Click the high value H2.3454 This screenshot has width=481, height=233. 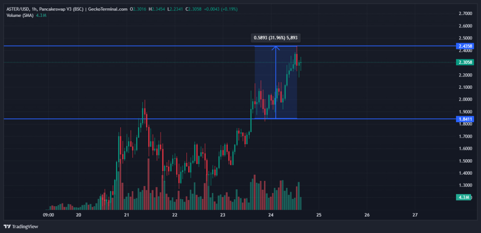[x=157, y=9]
